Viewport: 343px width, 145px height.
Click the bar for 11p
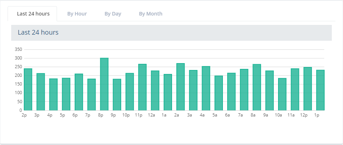click(x=142, y=87)
